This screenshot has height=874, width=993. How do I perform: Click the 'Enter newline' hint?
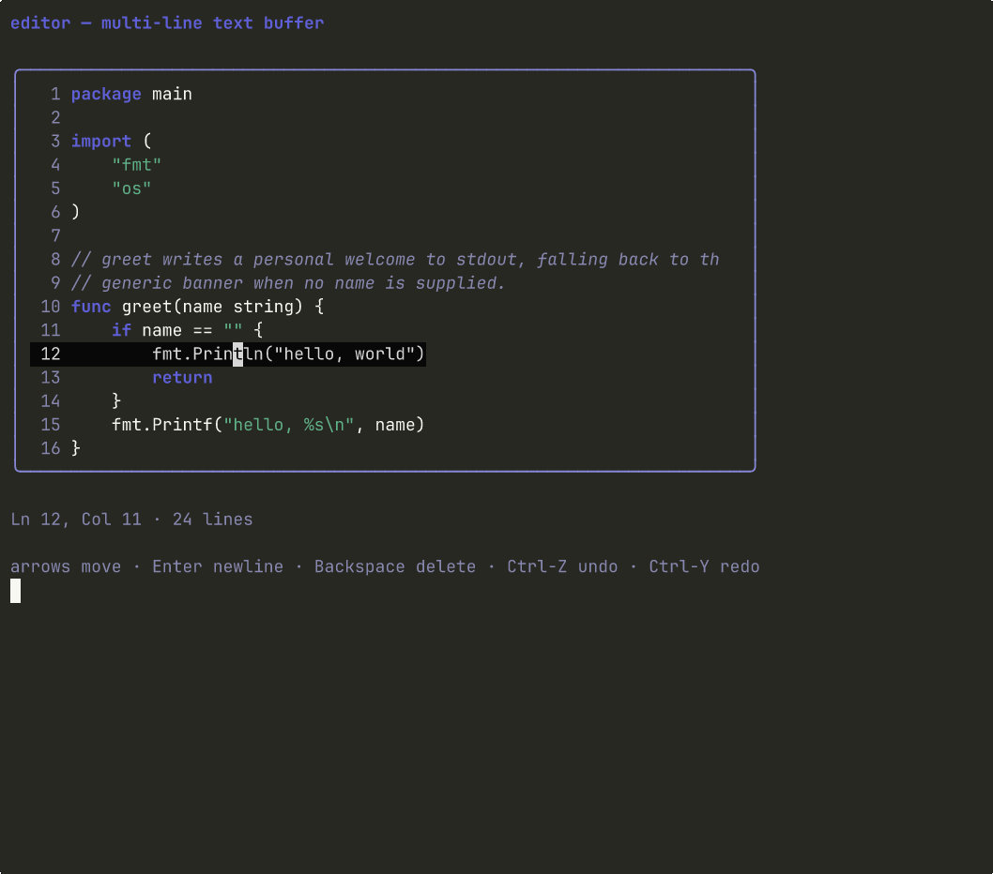[218, 566]
